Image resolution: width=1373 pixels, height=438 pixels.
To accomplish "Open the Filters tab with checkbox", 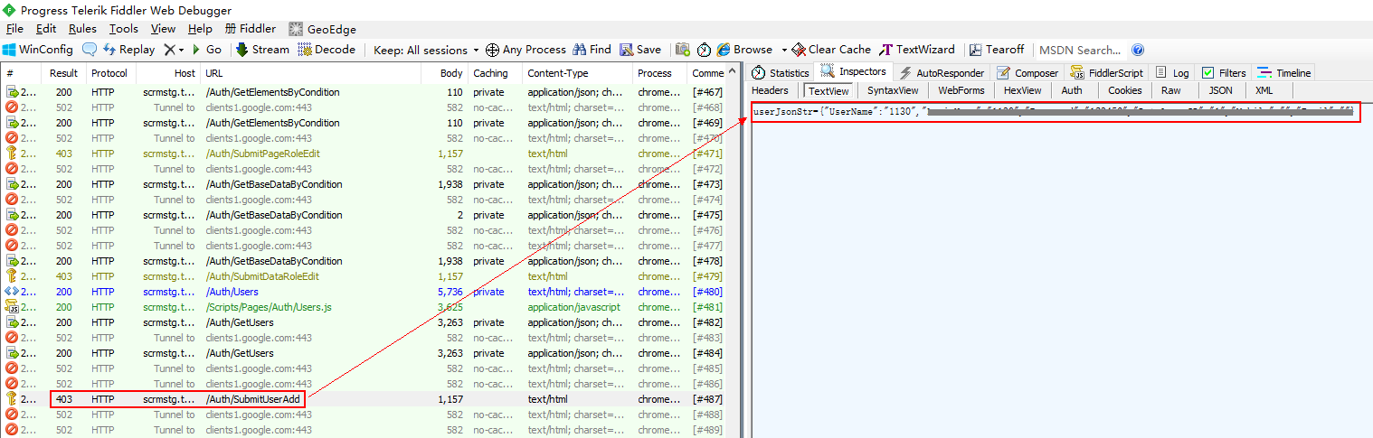I will click(x=1223, y=72).
